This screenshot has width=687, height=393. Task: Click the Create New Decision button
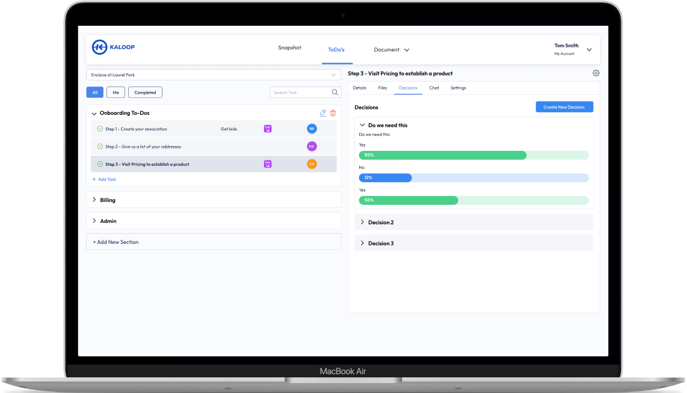tap(564, 107)
